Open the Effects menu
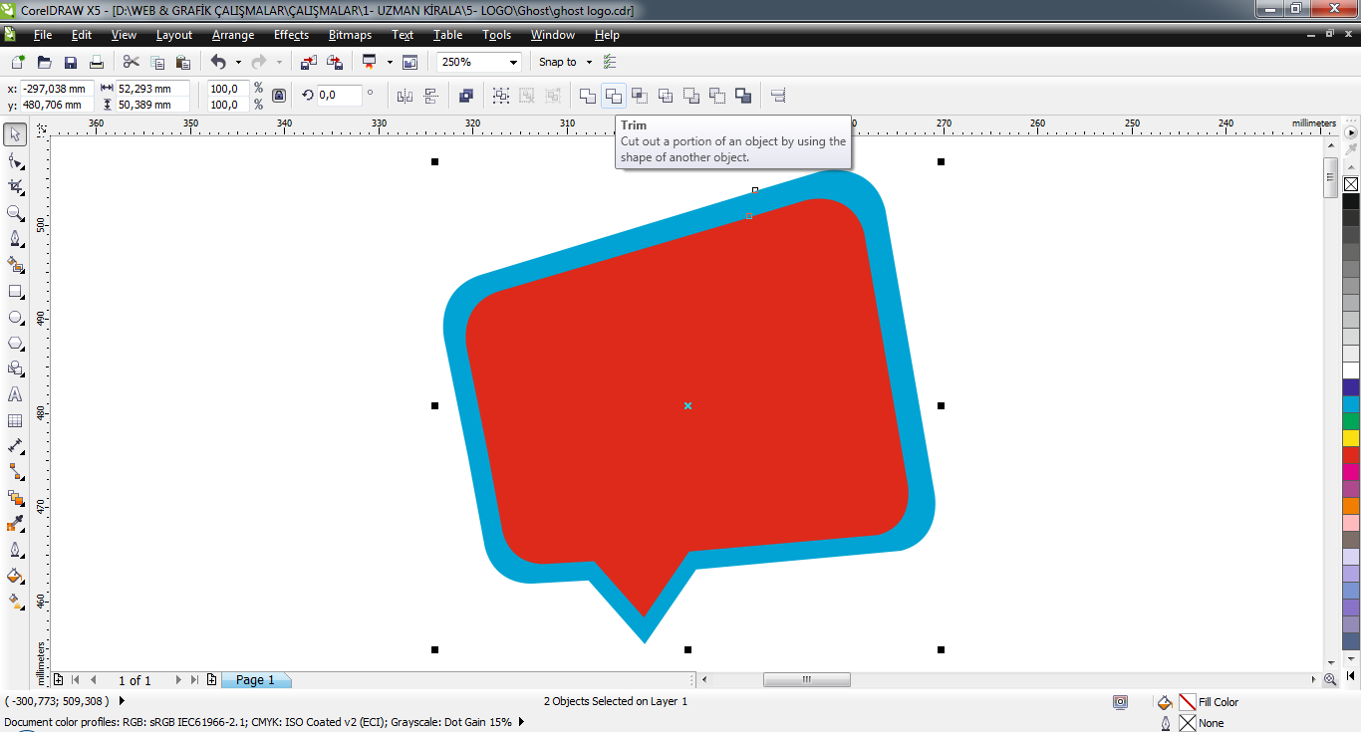1361x732 pixels. [x=291, y=35]
